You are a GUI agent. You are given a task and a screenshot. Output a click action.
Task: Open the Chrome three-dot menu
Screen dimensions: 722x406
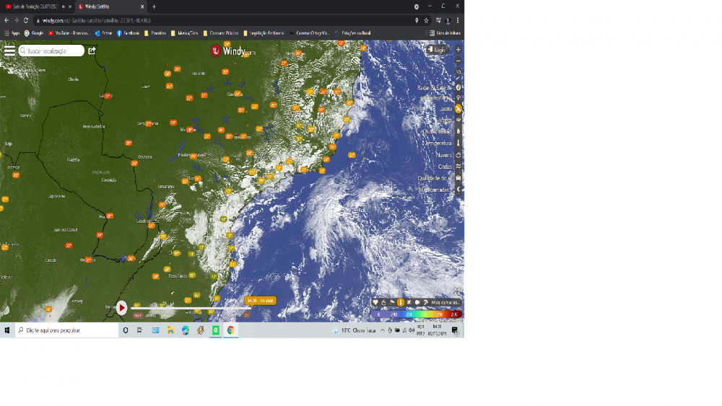tap(458, 20)
